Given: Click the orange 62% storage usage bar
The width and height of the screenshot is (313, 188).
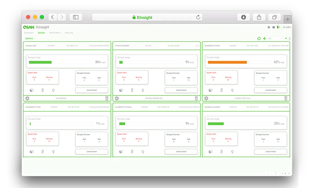Looking at the screenshot, I should pyautogui.click(x=227, y=62).
